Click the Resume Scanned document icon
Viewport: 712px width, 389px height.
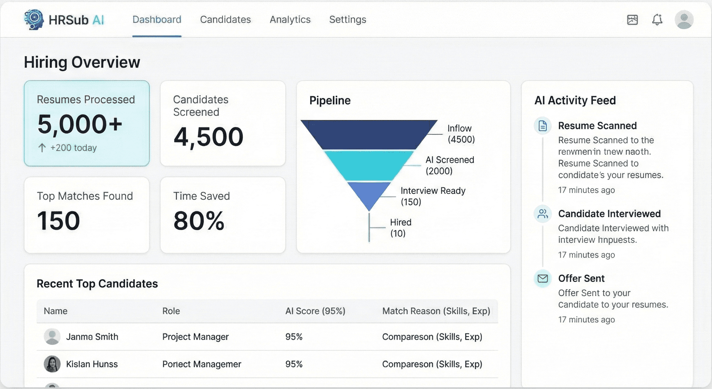pos(542,126)
